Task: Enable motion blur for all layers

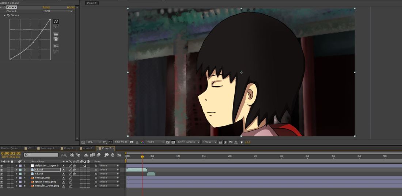Action: pyautogui.click(x=99, y=155)
